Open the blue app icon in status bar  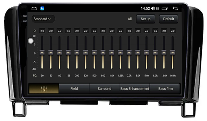pos(42,9)
